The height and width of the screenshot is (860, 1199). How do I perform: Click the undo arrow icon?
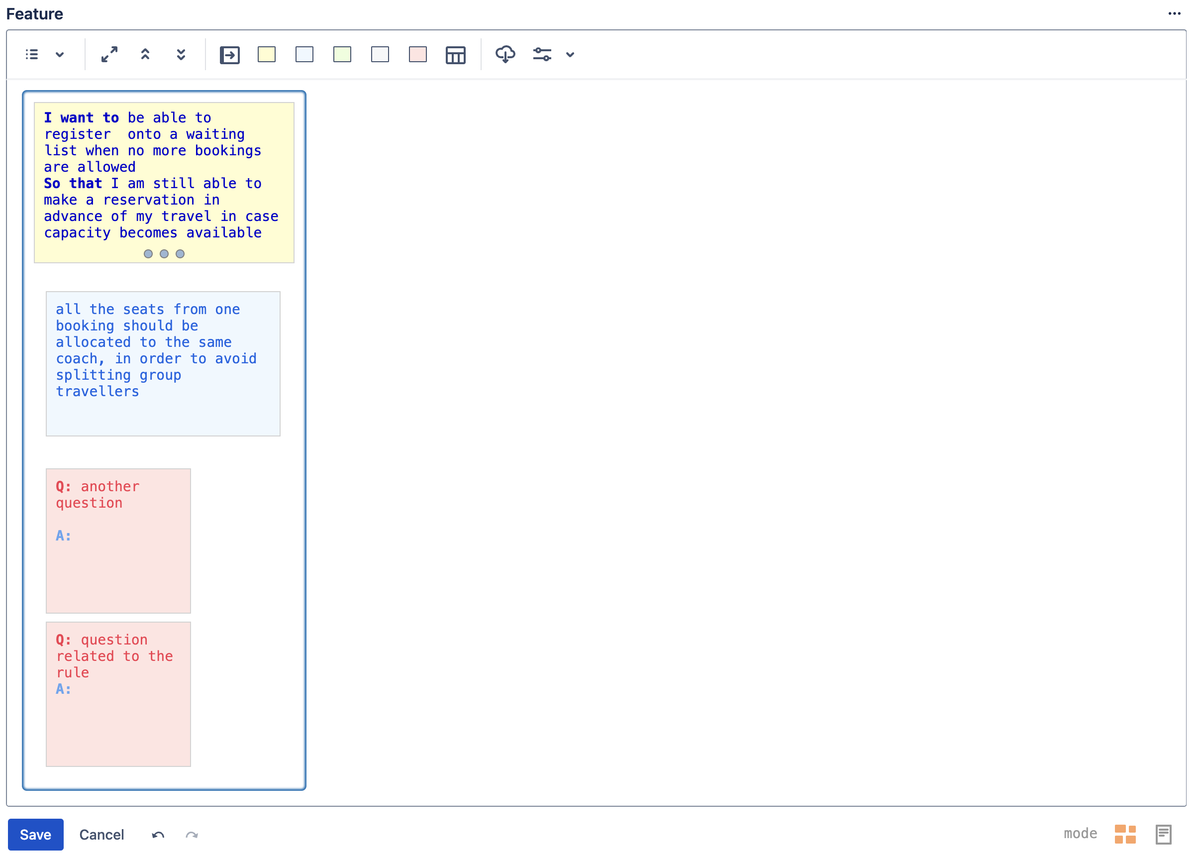coord(158,835)
